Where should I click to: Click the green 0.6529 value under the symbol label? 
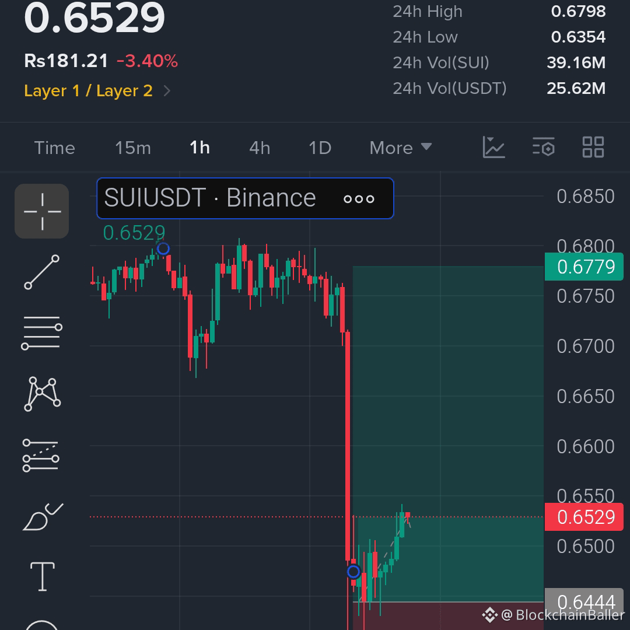[x=134, y=233]
